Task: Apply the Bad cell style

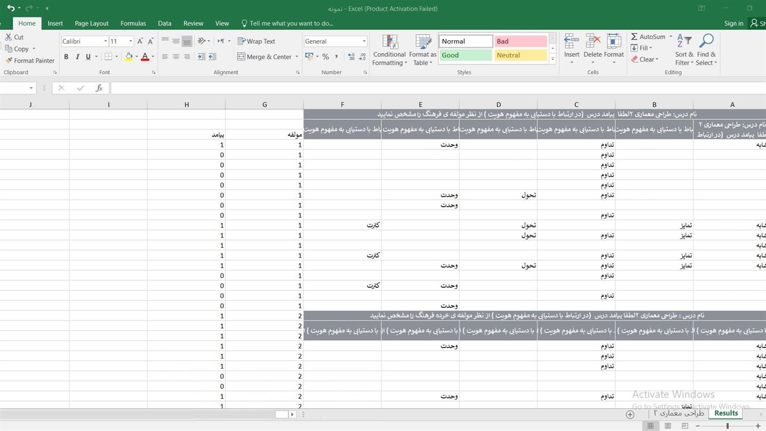Action: click(521, 41)
